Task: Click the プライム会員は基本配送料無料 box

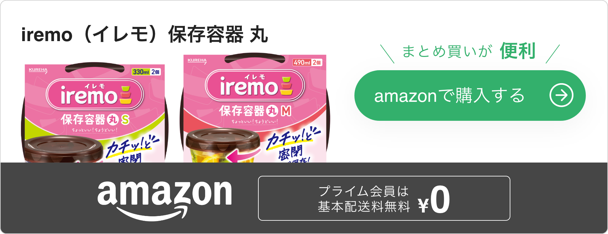Action: click(384, 198)
